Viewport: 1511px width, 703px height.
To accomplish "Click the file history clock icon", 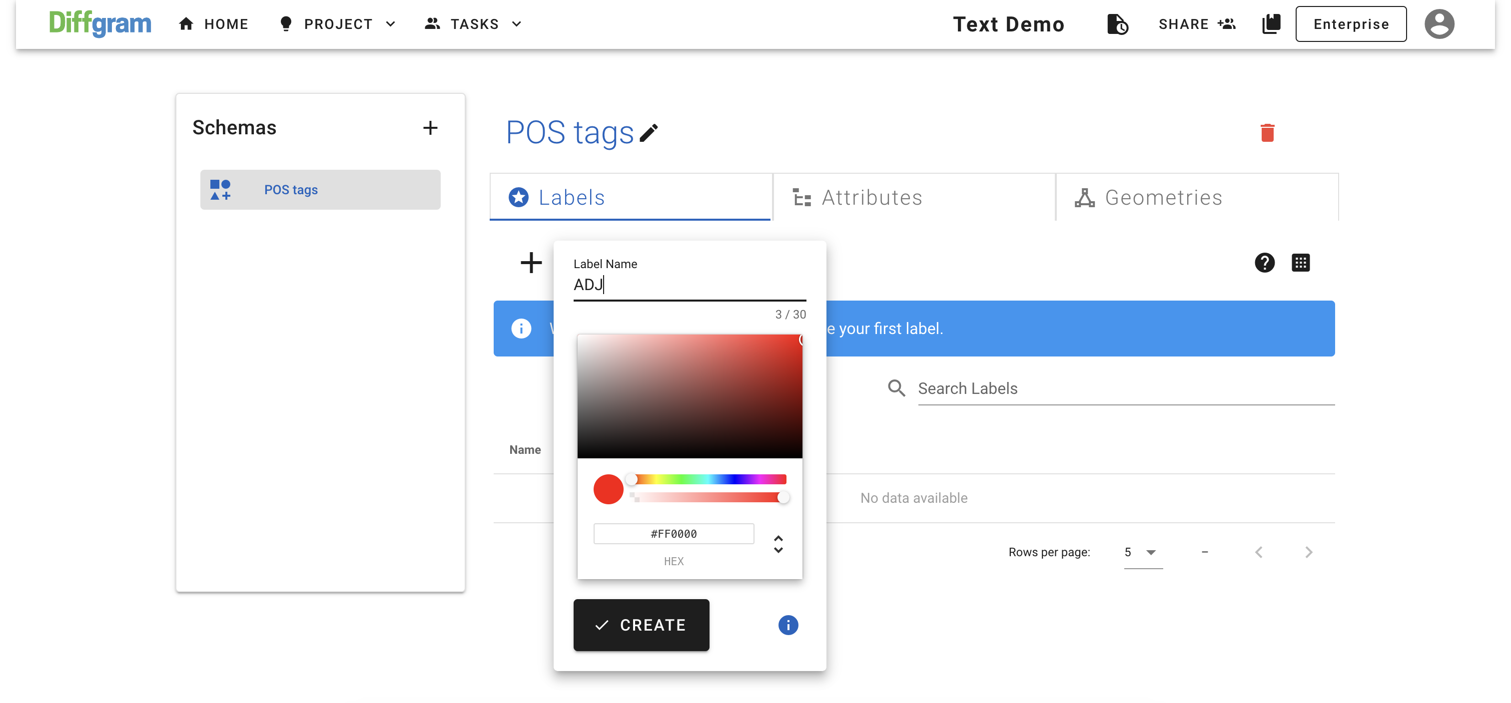I will (x=1117, y=24).
